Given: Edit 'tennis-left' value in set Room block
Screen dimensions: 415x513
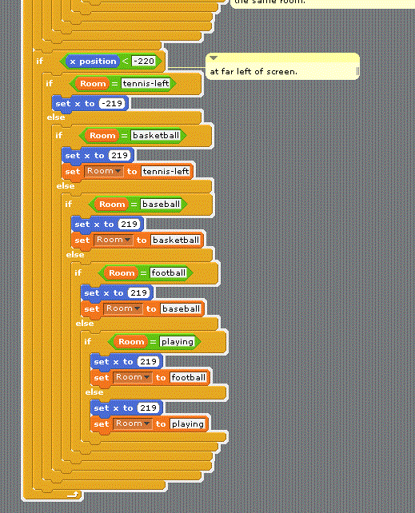Looking at the screenshot, I should click(166, 171).
